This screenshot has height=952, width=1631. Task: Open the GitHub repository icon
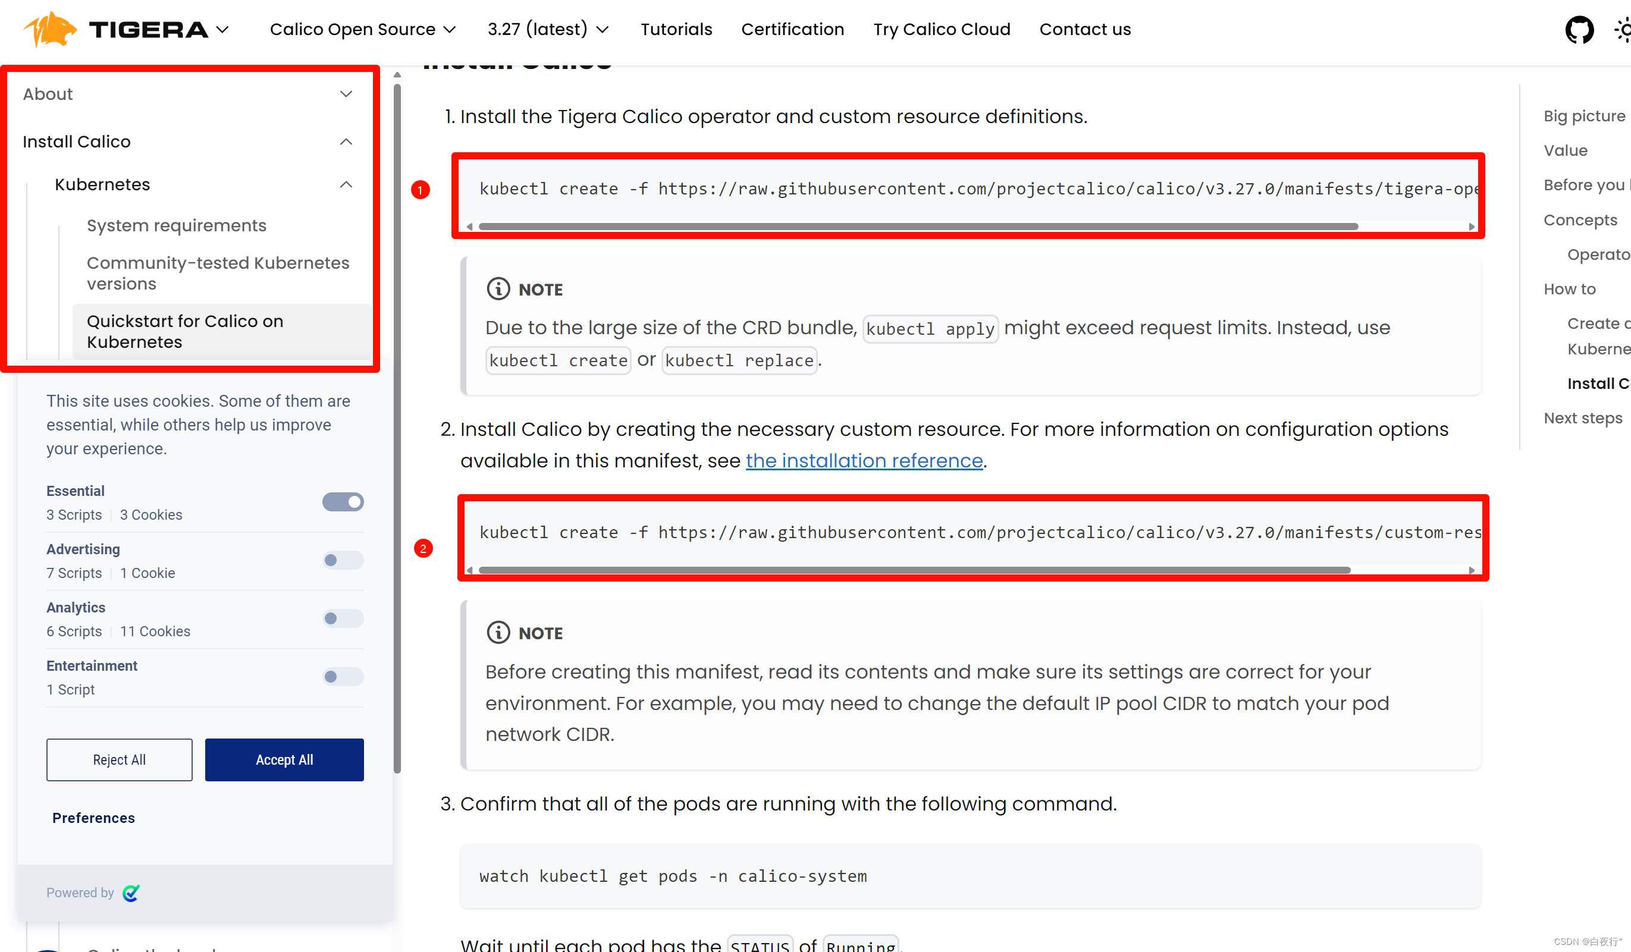tap(1579, 30)
